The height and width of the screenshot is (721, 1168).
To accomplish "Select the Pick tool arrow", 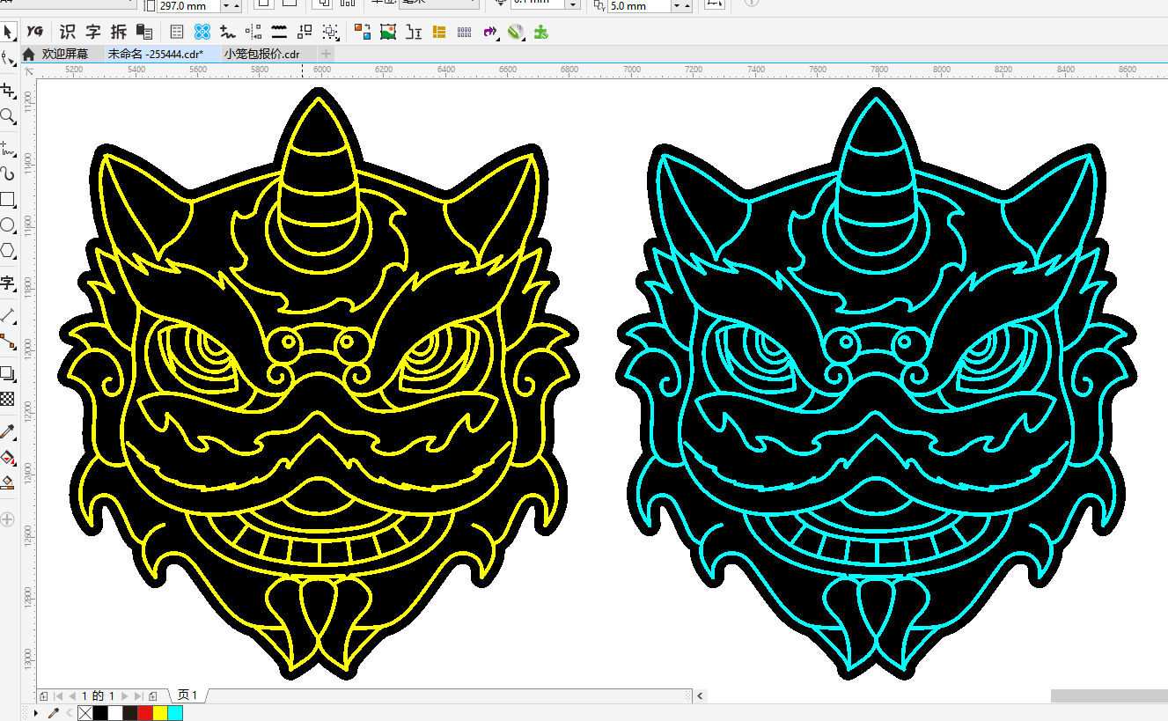I will [x=8, y=33].
